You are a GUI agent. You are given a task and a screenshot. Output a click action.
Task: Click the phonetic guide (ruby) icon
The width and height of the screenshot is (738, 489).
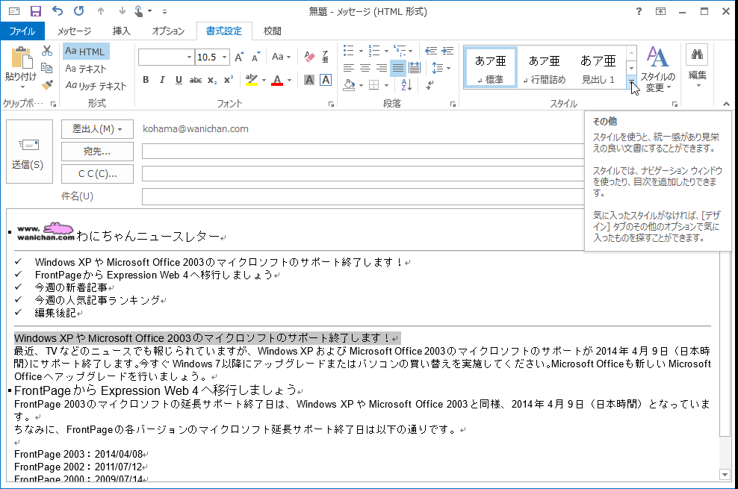[x=325, y=57]
